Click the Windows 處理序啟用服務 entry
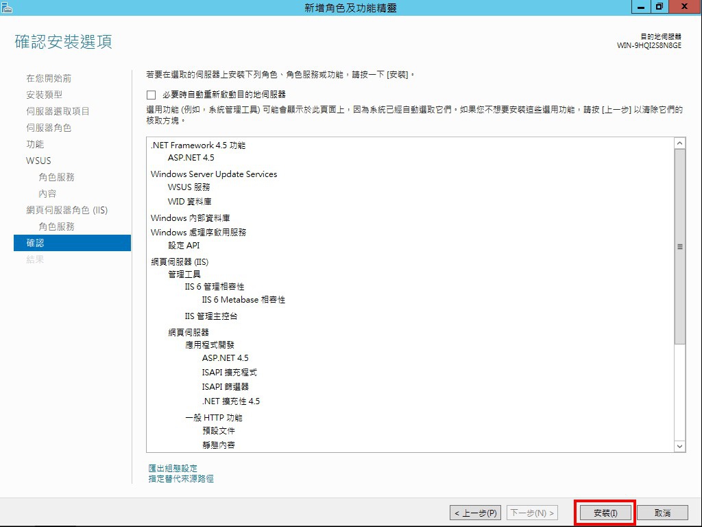Viewport: 702px width, 527px height. coord(198,232)
